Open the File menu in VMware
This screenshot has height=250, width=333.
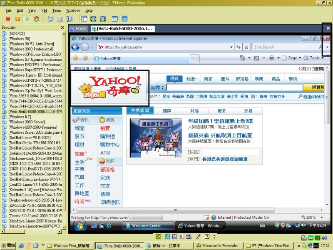pos(9,10)
